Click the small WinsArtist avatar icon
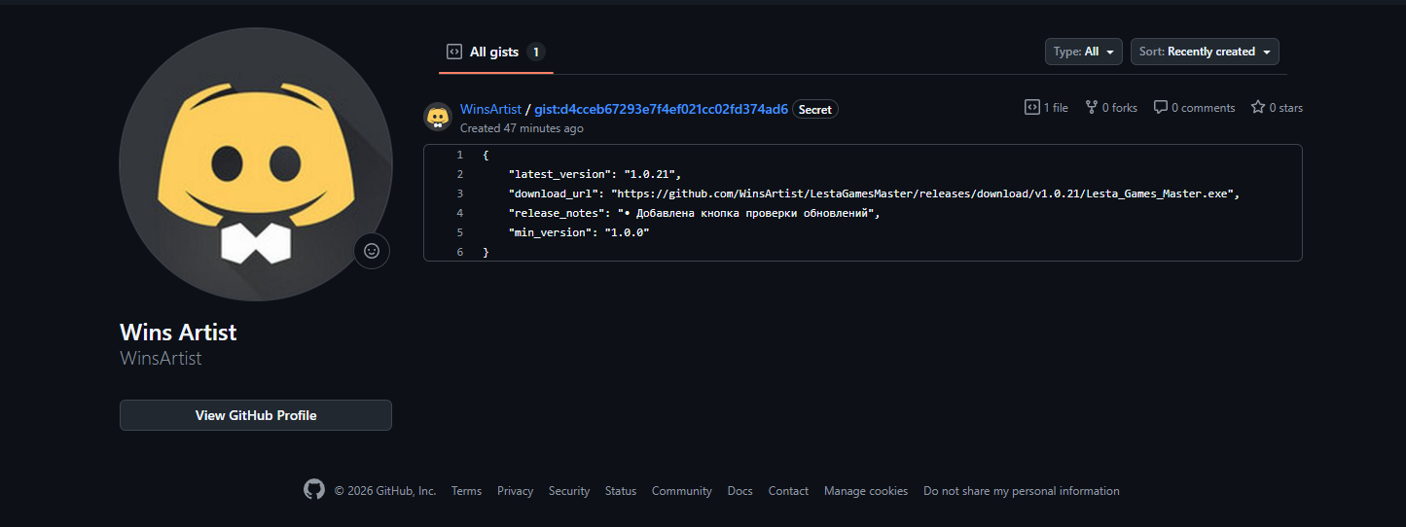The width and height of the screenshot is (1406, 527). (x=438, y=117)
